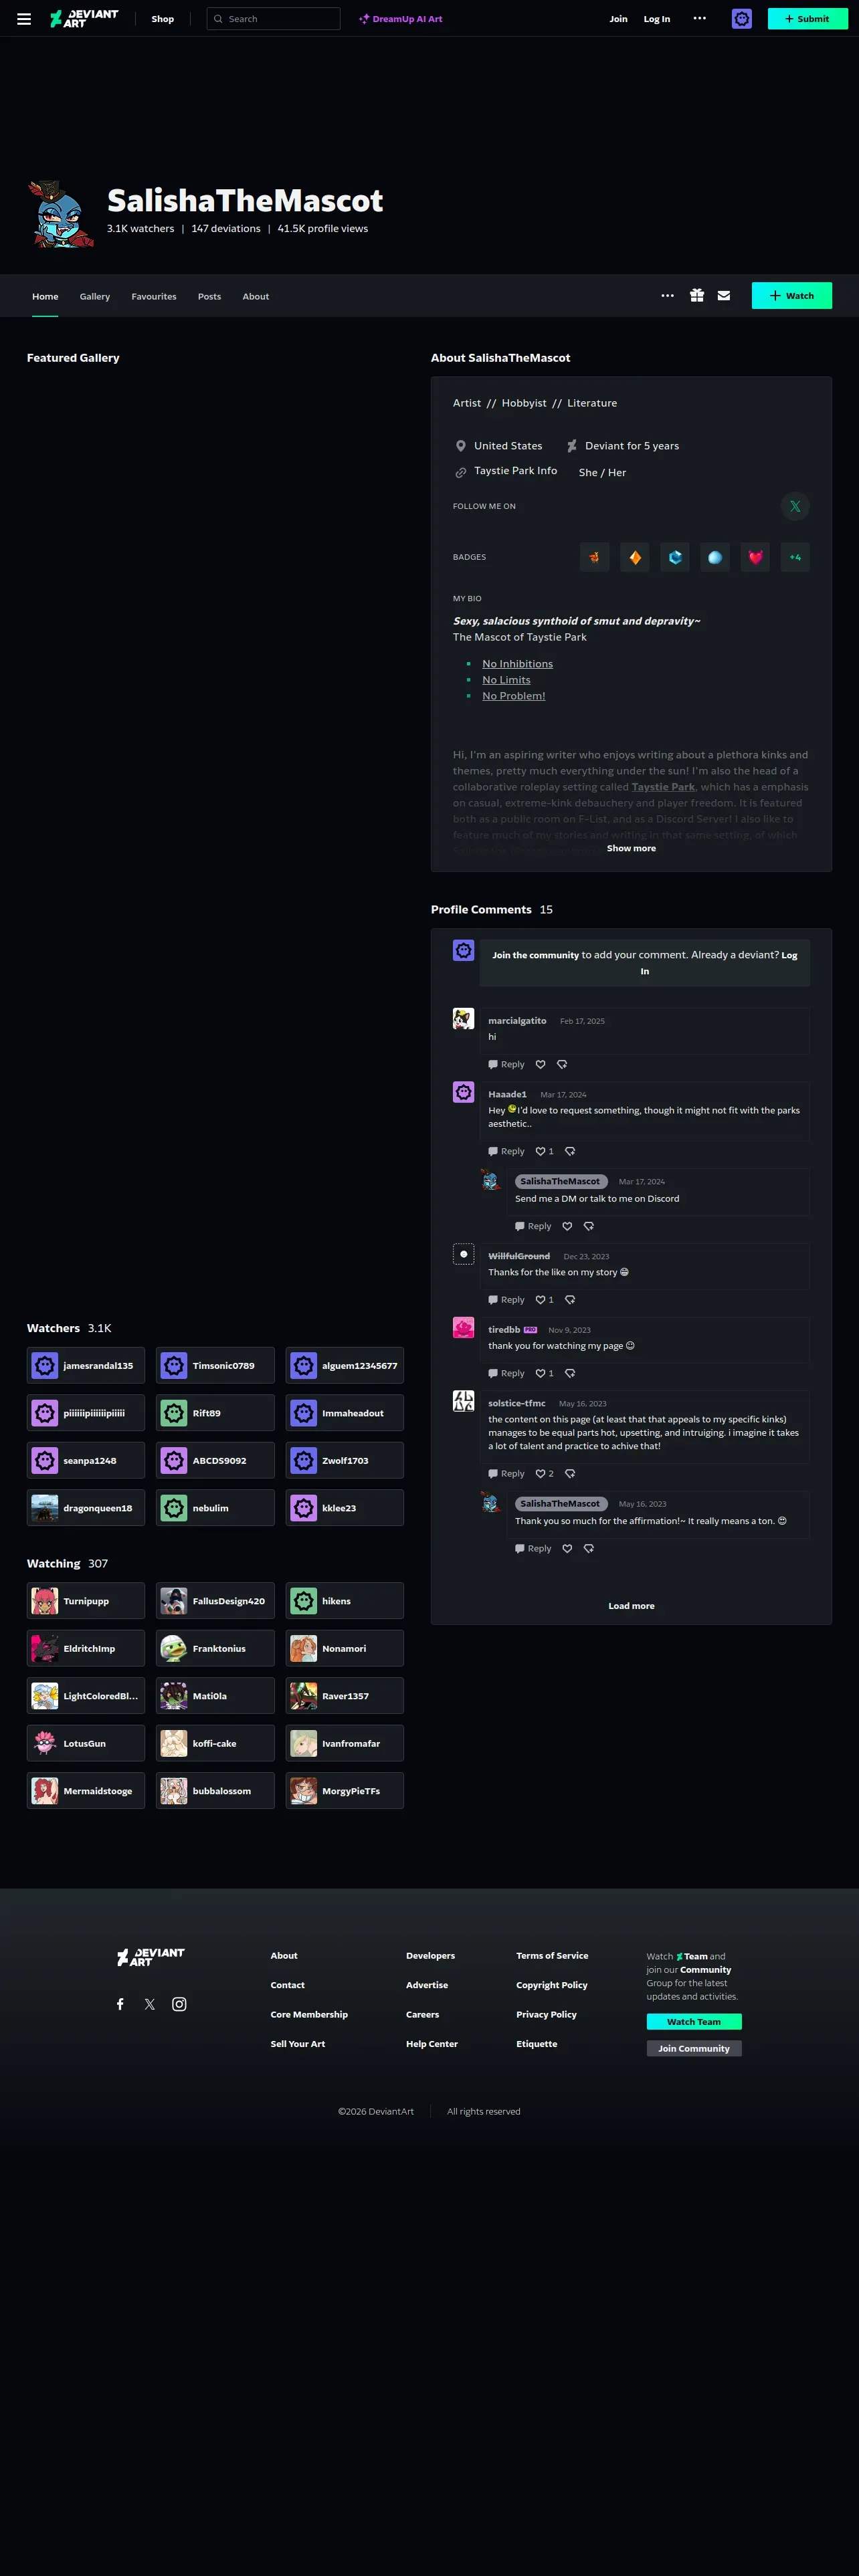859x2576 pixels.
Task: Open Core Membership footer link
Action: (309, 2014)
